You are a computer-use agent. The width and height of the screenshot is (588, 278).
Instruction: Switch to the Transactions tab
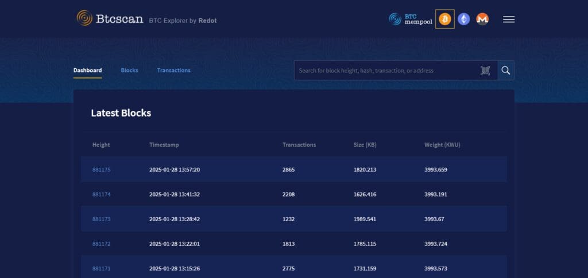tap(173, 70)
